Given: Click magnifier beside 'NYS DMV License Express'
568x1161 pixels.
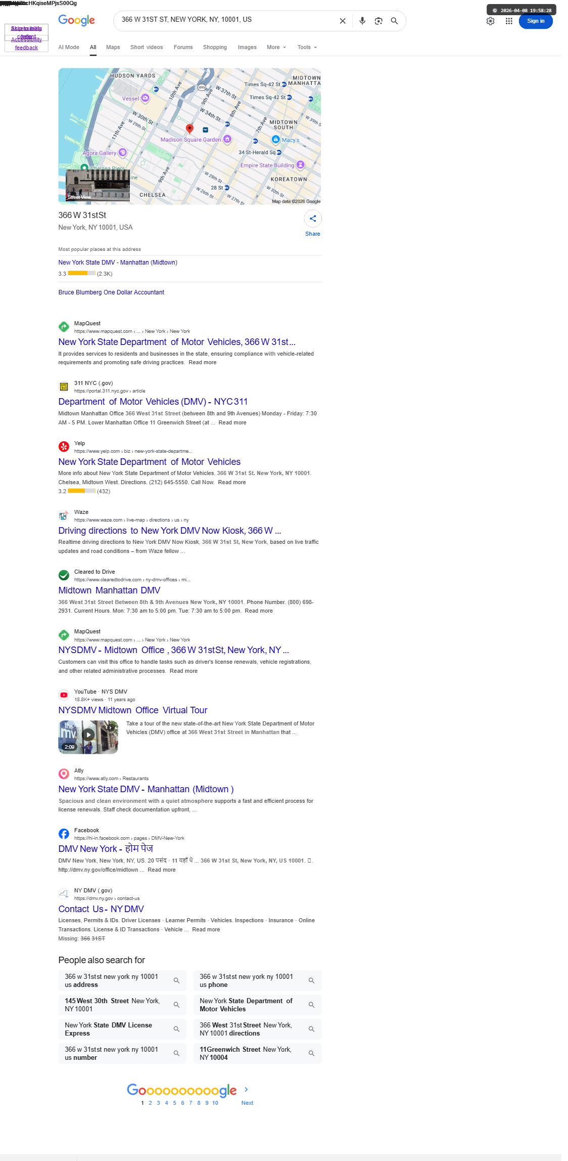Looking at the screenshot, I should (x=176, y=1029).
